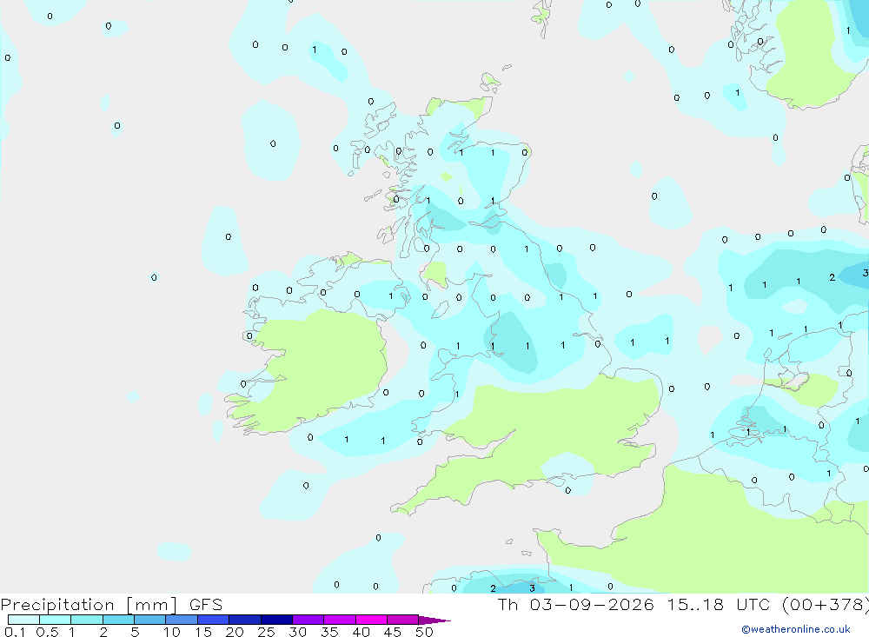Click the legend scale label '50'
The image size is (869, 637).
tap(424, 632)
